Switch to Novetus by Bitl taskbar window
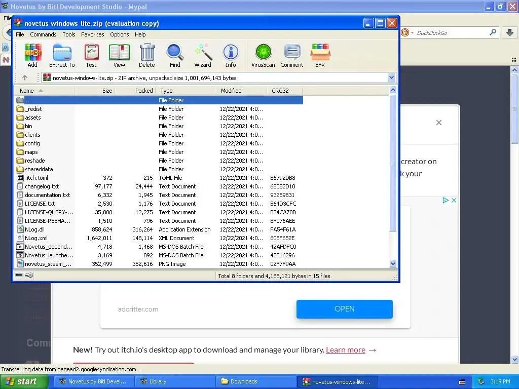Image resolution: width=519 pixels, height=389 pixels. coord(94,381)
